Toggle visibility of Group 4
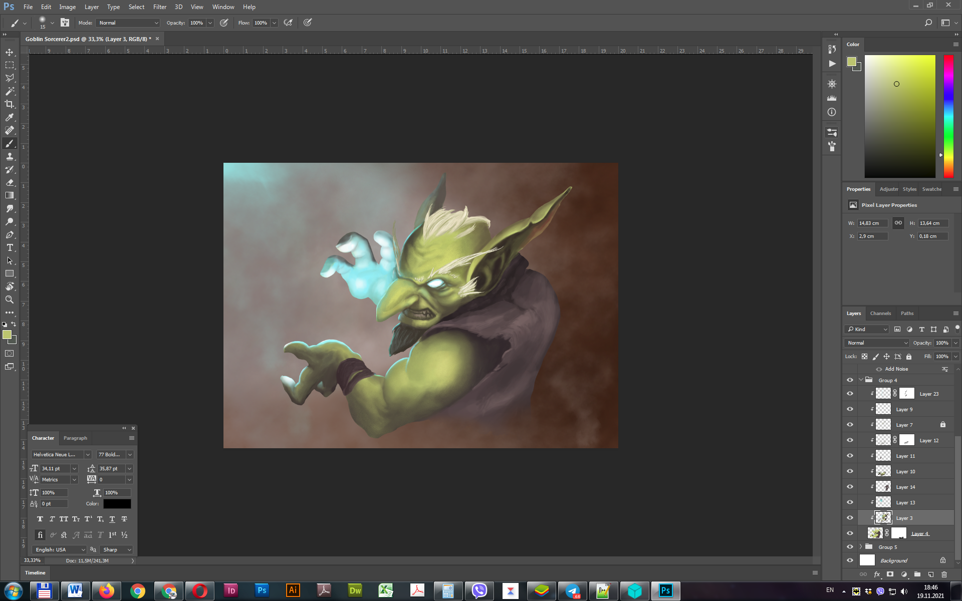 (850, 380)
